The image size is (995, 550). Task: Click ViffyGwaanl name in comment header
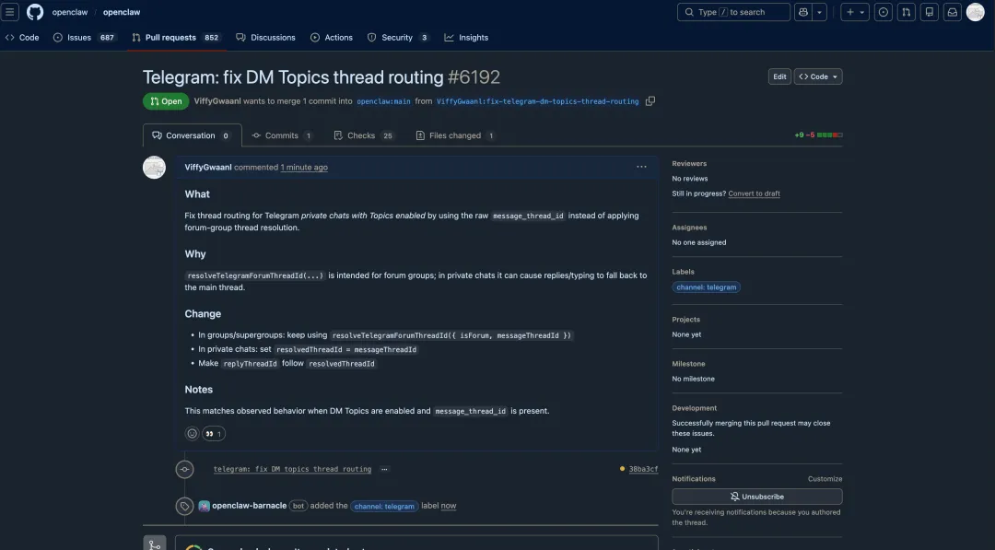pyautogui.click(x=207, y=168)
